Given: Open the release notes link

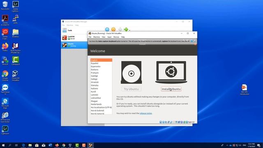Looking at the screenshot, I should (x=146, y=113).
